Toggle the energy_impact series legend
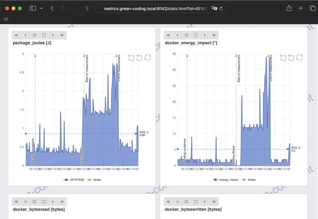The width and height of the screenshot is (318, 219). (225, 180)
